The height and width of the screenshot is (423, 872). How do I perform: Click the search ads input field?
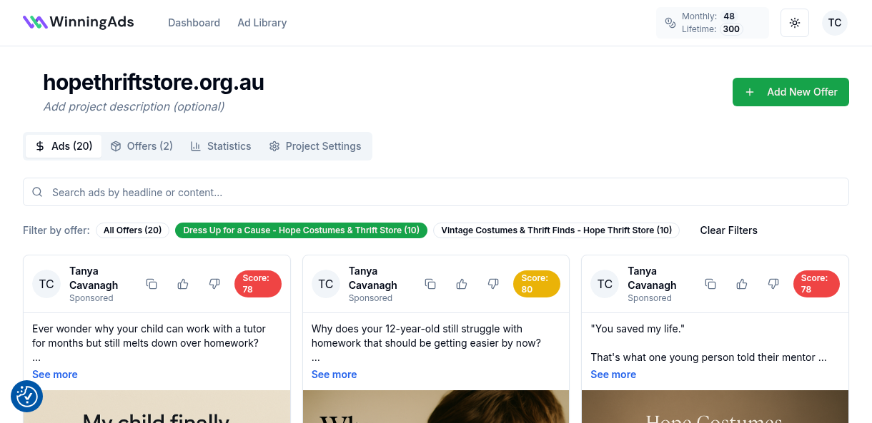[436, 193]
